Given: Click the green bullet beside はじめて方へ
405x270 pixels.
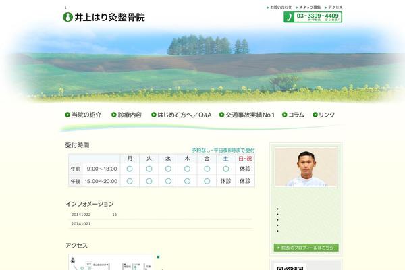Looking at the screenshot, I should (154, 115).
